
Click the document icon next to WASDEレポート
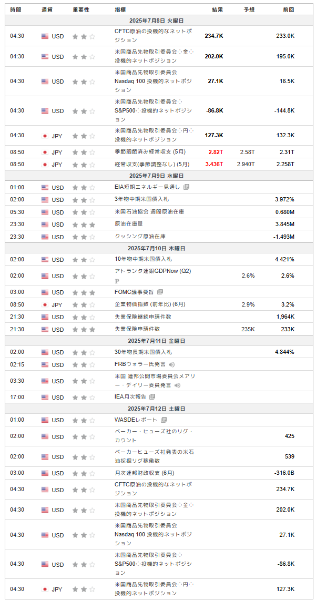pos(164,420)
